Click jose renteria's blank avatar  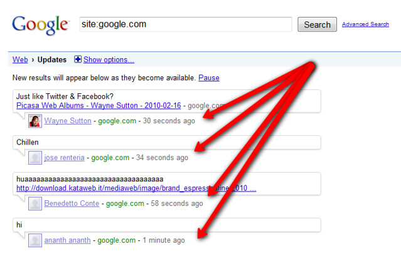pyautogui.click(x=35, y=158)
